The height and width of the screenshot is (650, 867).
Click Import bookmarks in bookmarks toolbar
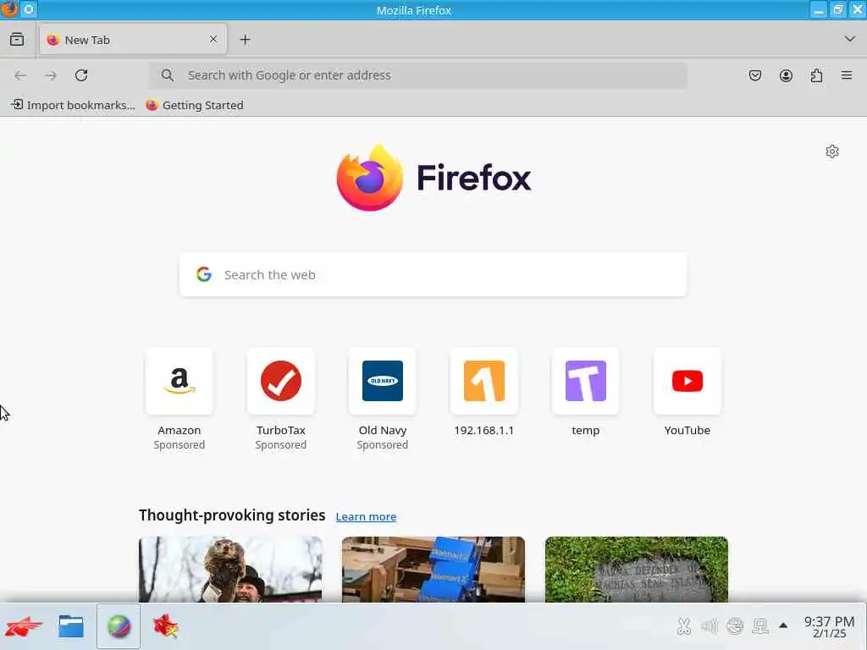tap(73, 105)
